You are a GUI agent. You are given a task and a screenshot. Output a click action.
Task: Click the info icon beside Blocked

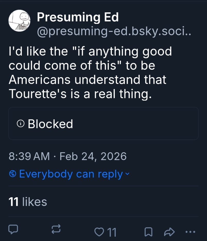point(21,124)
